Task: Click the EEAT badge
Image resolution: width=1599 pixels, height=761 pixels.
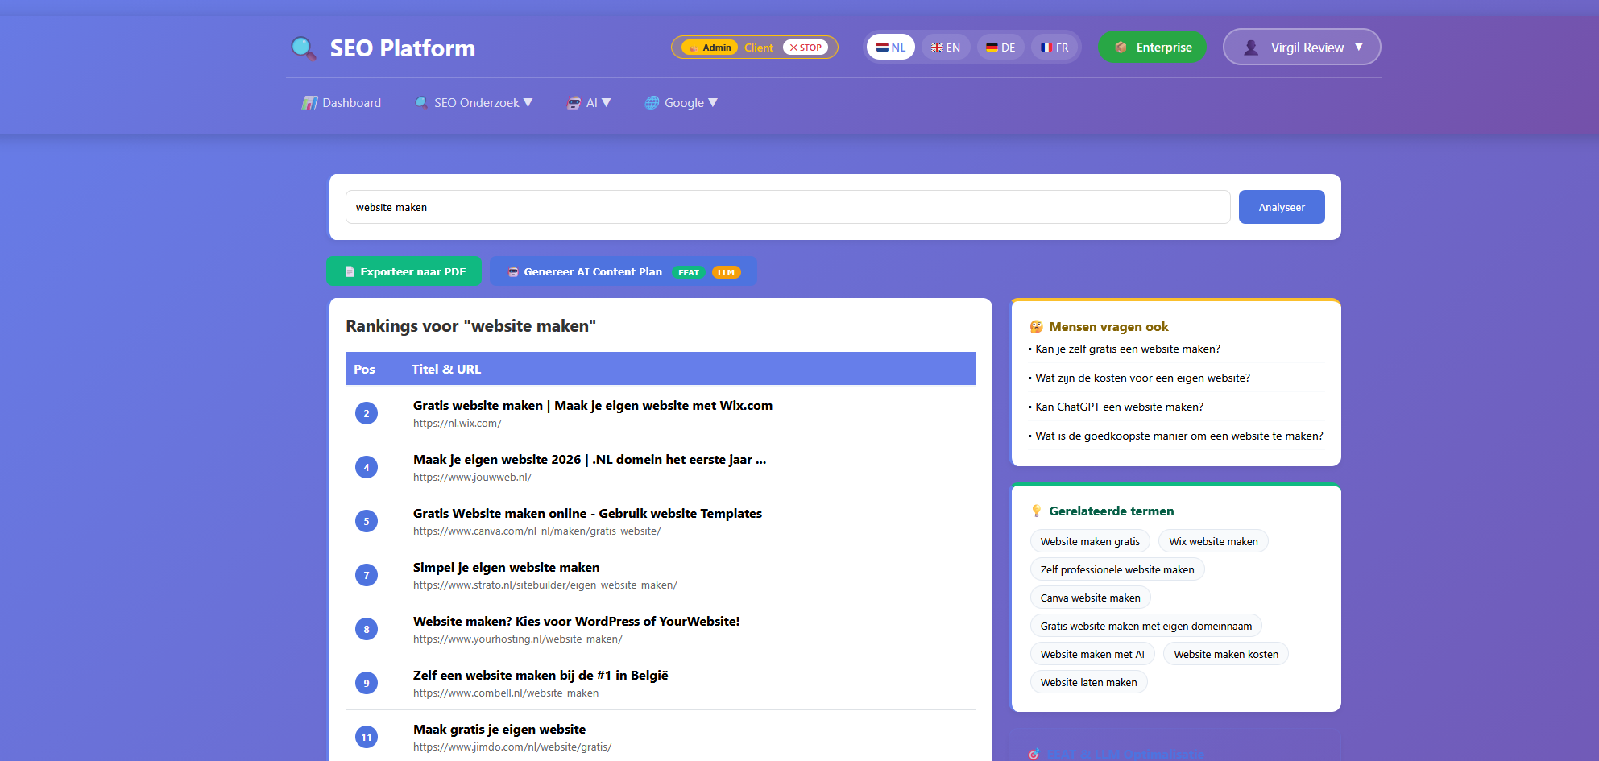Action: click(x=689, y=272)
